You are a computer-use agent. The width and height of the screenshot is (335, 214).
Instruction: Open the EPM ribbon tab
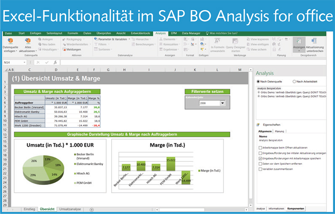coord(174,33)
